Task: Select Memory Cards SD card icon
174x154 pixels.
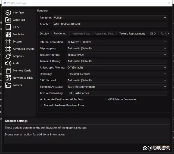Action: [8, 70]
